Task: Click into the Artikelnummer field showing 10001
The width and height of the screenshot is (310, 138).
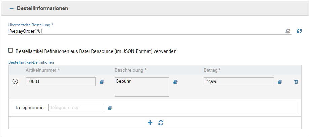Action: pyautogui.click(x=61, y=82)
